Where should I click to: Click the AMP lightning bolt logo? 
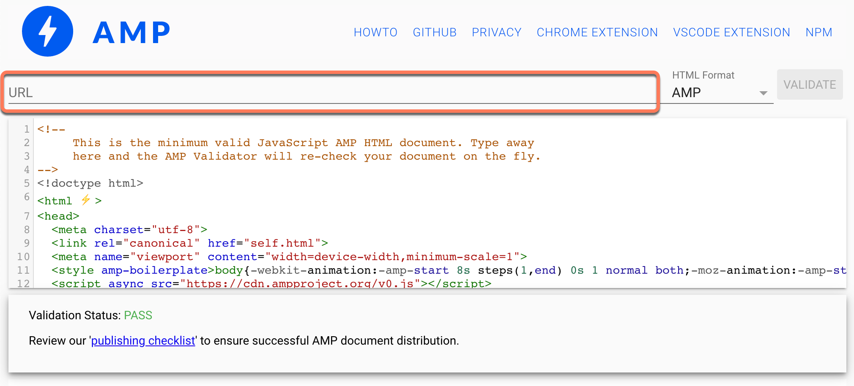pyautogui.click(x=47, y=31)
